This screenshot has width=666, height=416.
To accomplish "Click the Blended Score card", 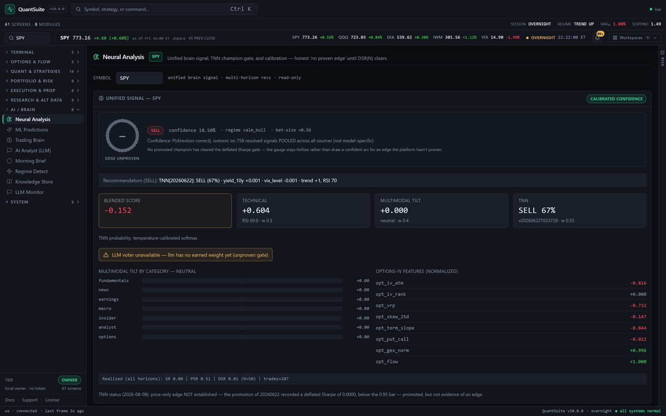I will [165, 211].
